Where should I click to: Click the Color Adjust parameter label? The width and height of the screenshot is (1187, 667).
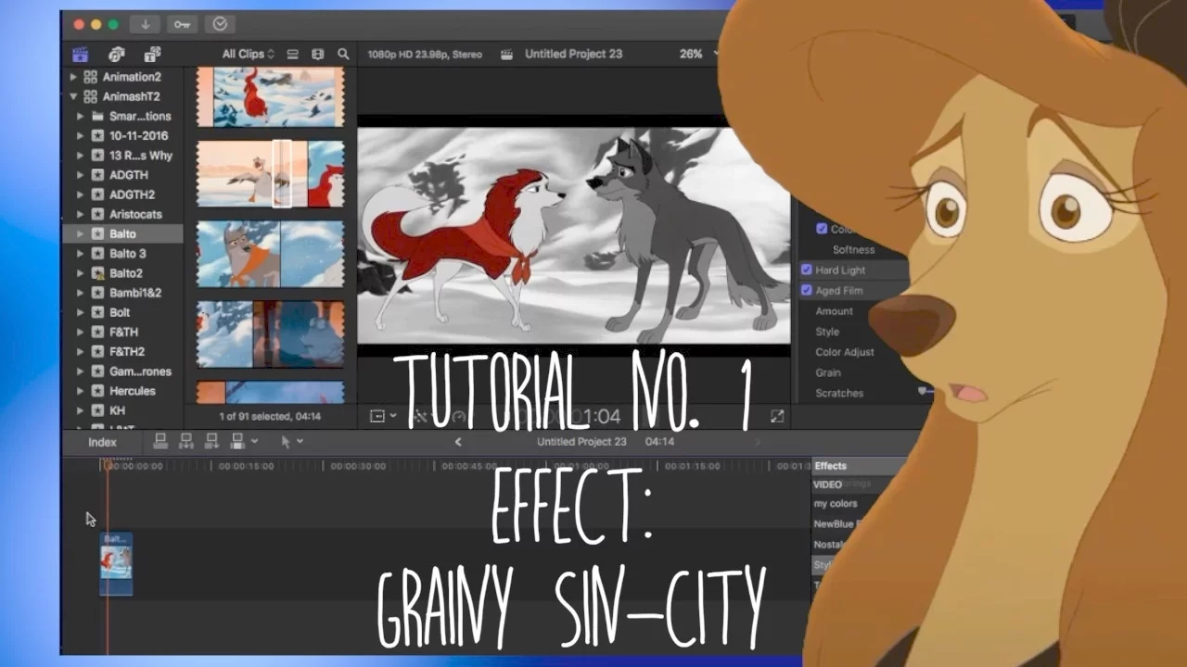[845, 352]
